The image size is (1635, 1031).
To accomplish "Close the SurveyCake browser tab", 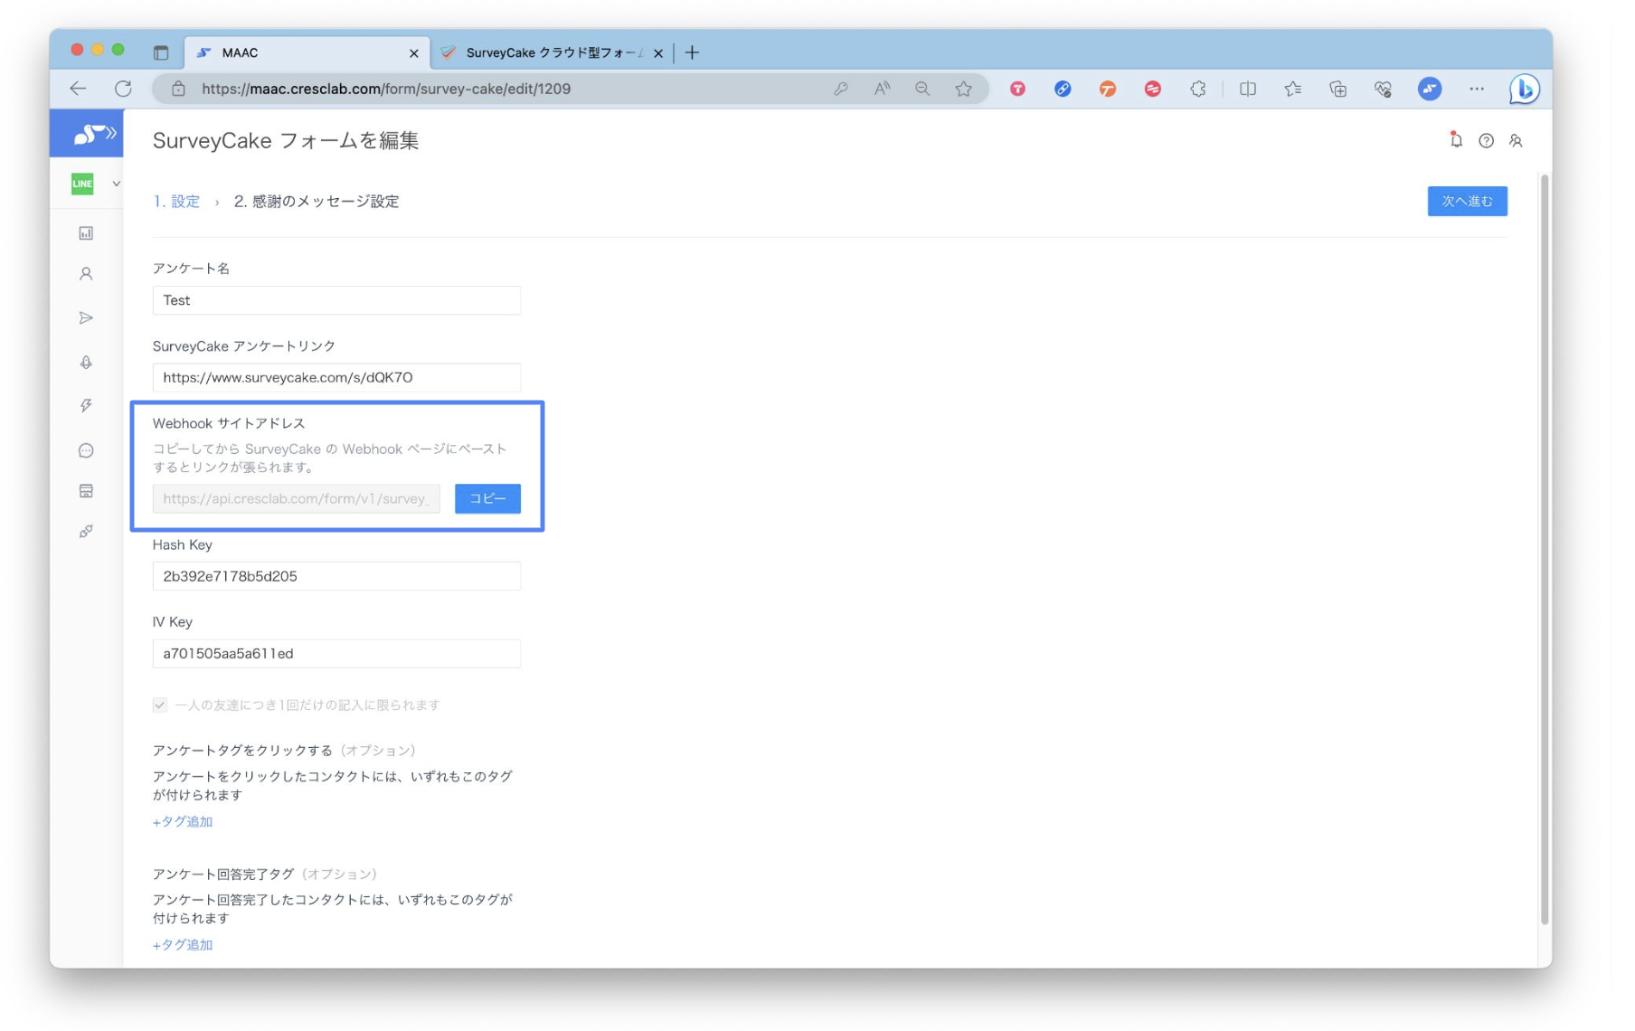I will [x=658, y=53].
